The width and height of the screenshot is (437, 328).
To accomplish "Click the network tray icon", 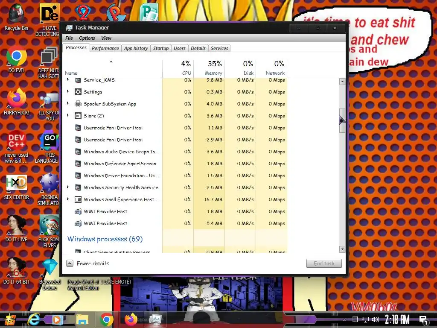I will pyautogui.click(x=365, y=319).
